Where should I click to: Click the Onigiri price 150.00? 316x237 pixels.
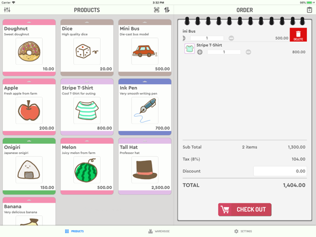pos(47,187)
